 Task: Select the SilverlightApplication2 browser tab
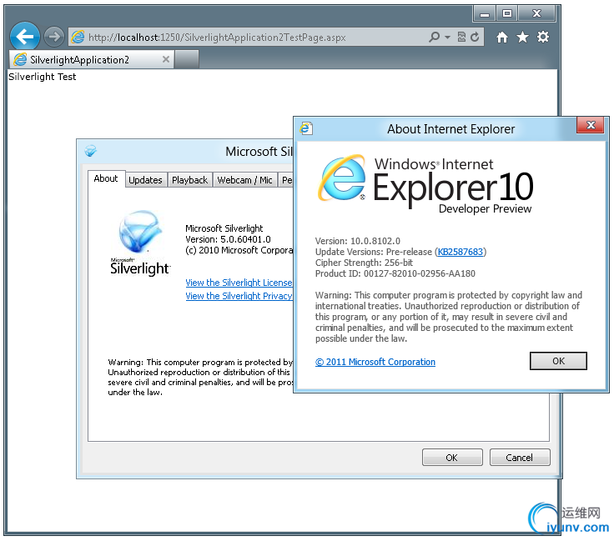pos(91,60)
